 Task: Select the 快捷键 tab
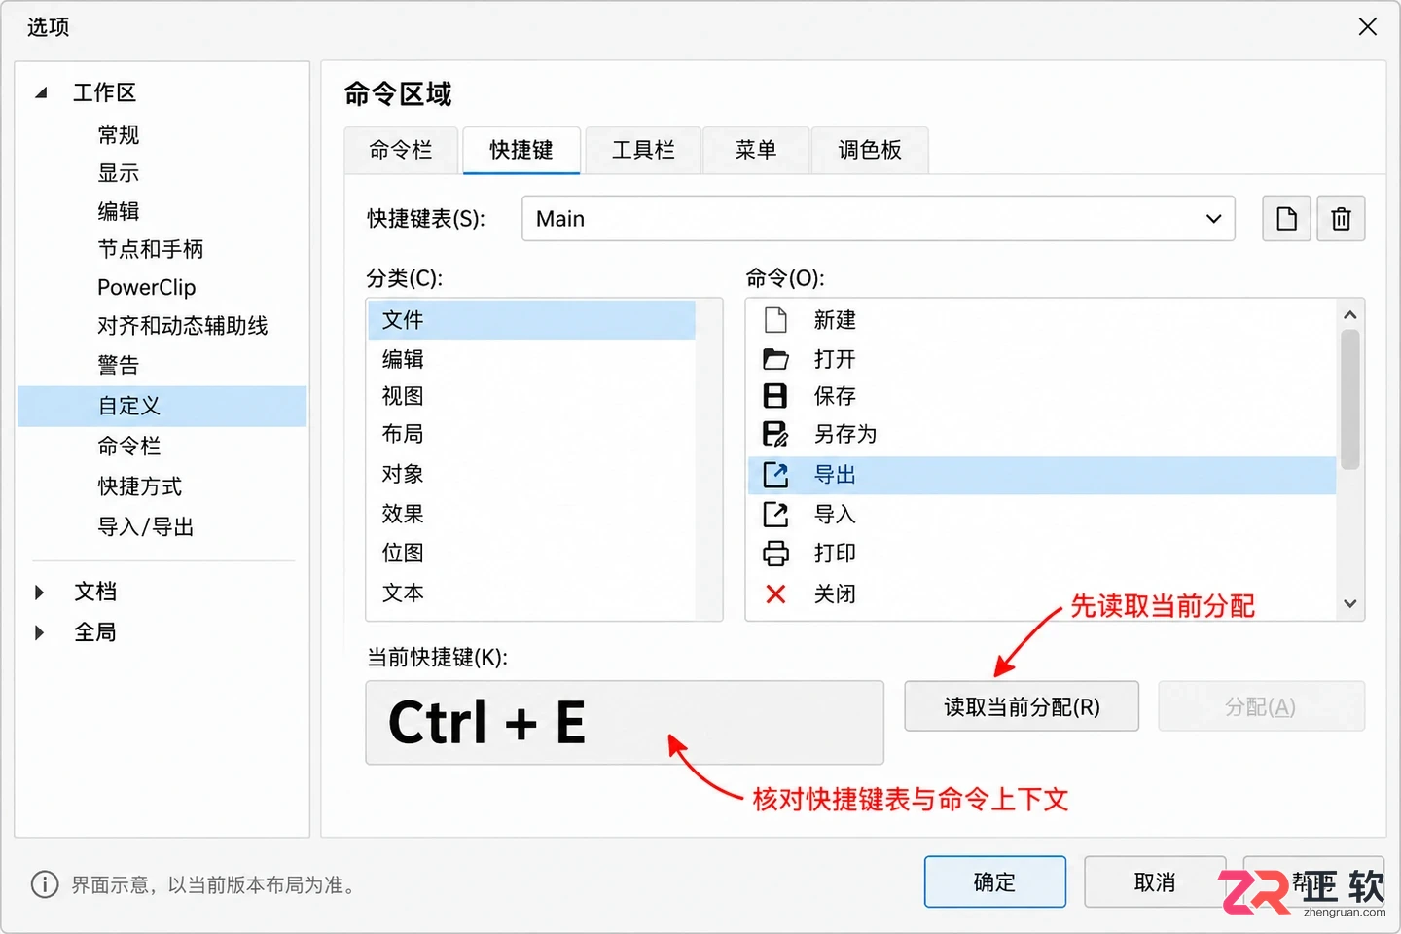(521, 150)
